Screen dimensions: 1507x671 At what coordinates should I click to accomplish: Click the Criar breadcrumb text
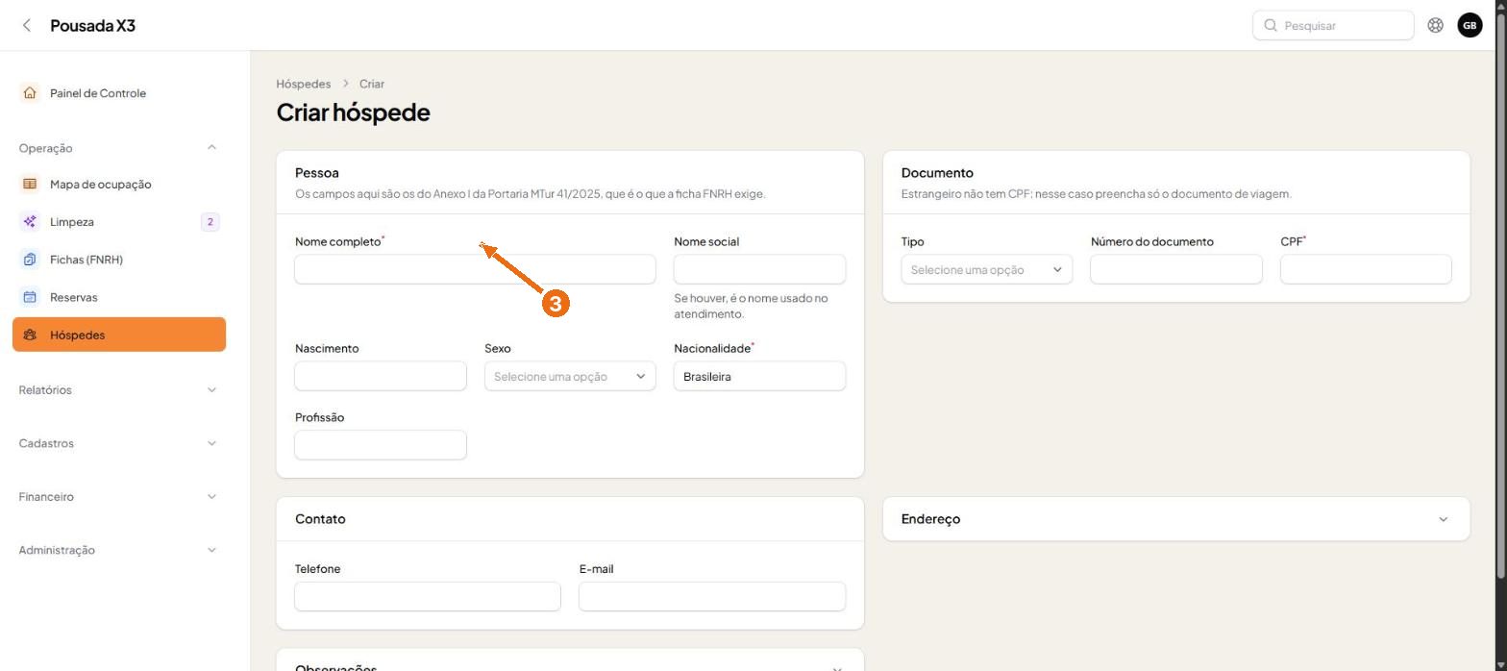click(x=372, y=85)
